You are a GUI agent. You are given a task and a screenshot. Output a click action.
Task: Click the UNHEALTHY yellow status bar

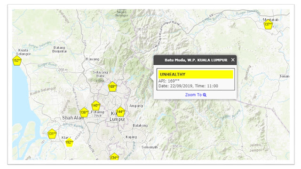[x=196, y=74]
